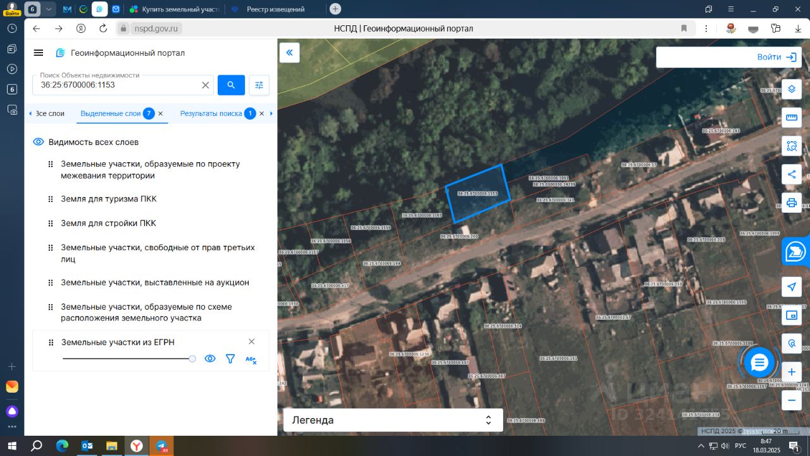Open search filter settings
This screenshot has width=810, height=456.
tap(259, 85)
